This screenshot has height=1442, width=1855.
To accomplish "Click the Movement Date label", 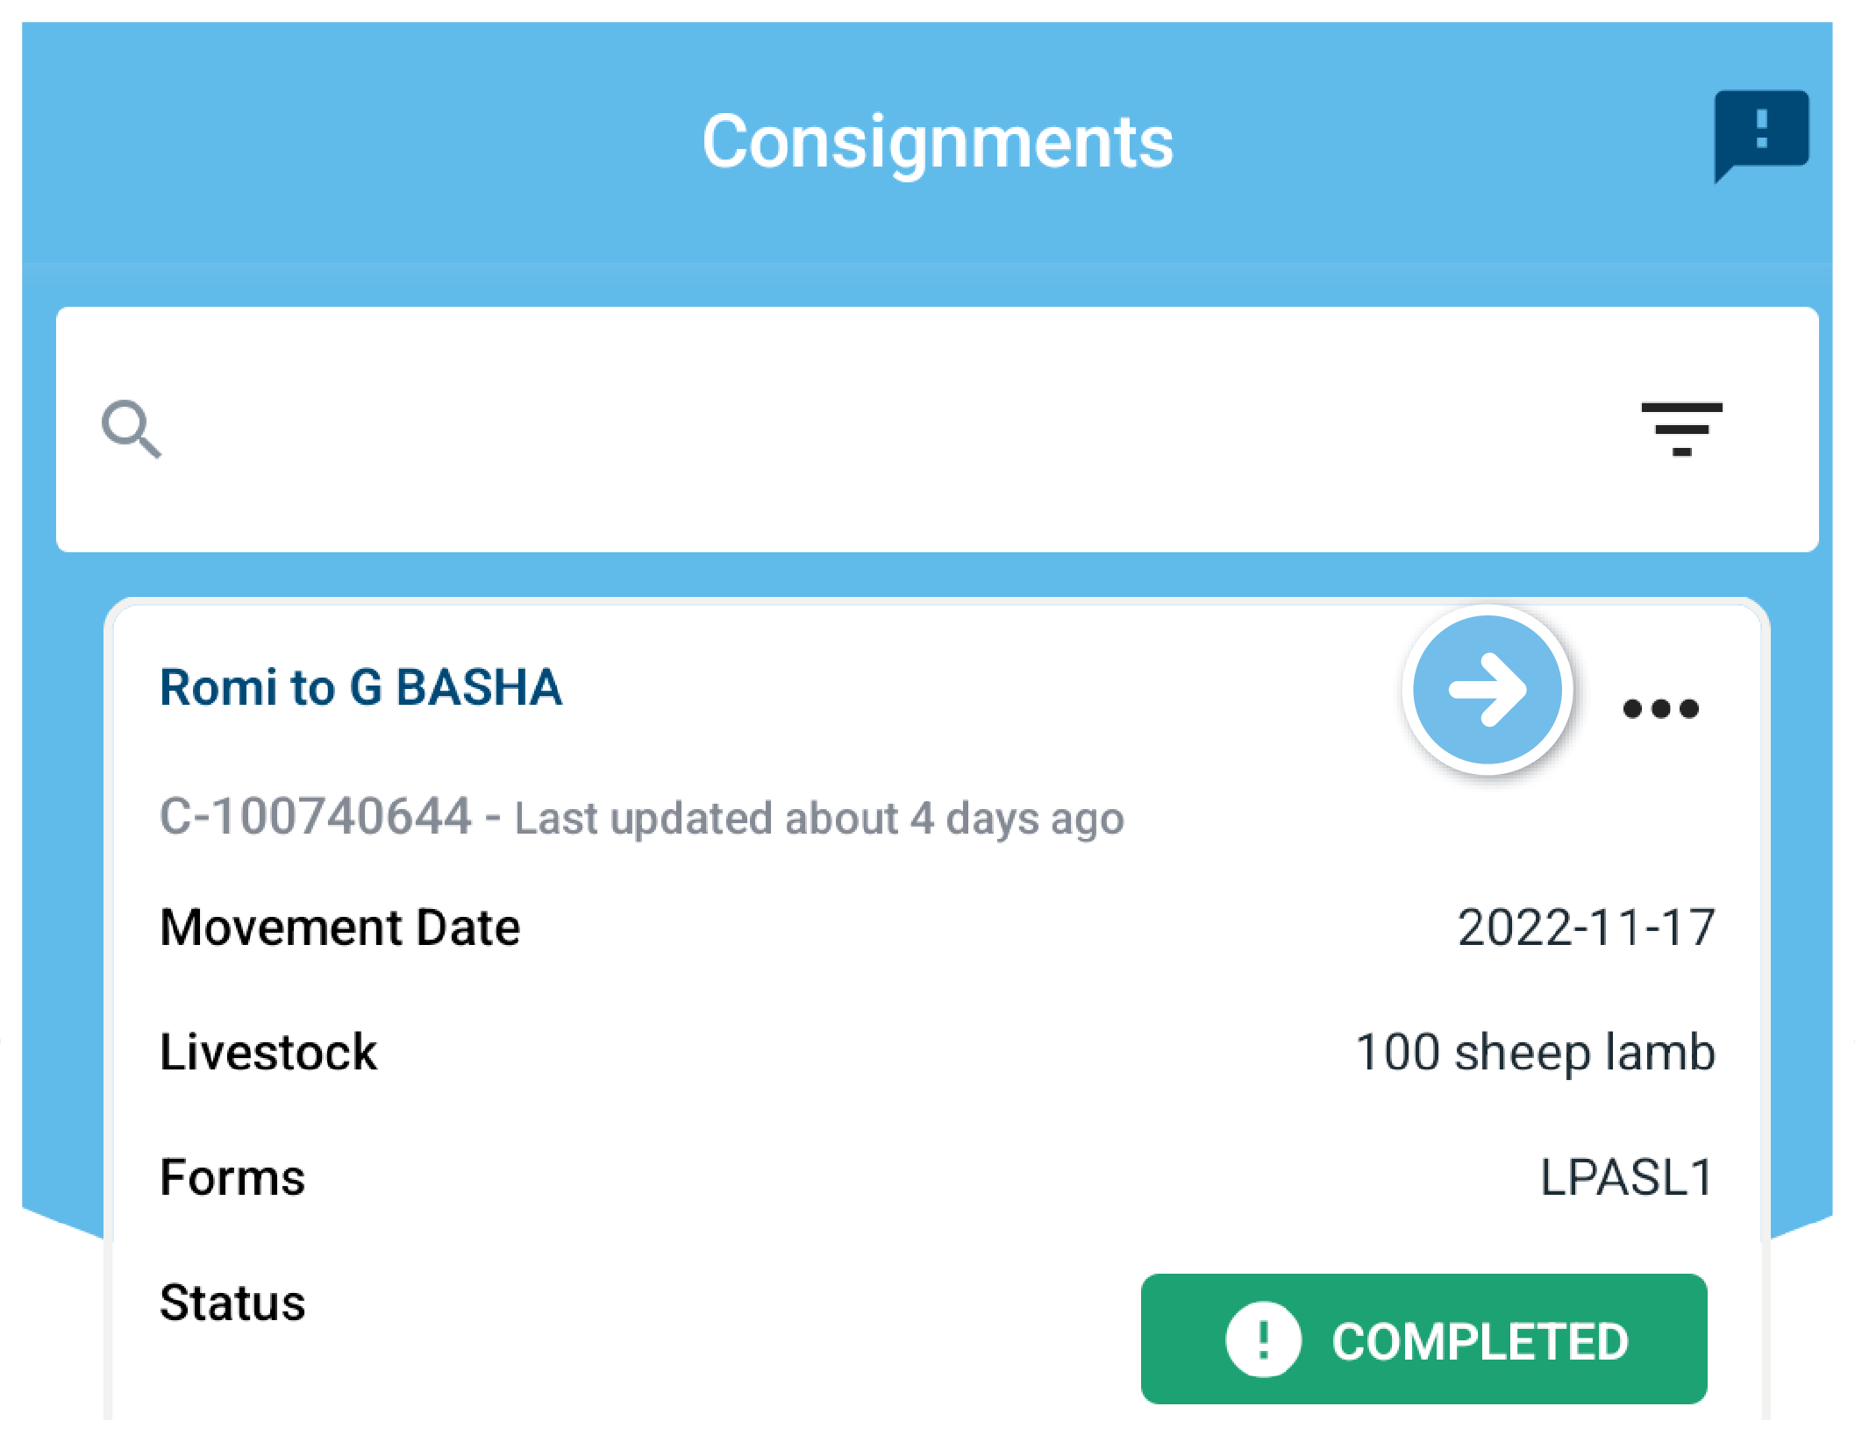I will click(339, 927).
